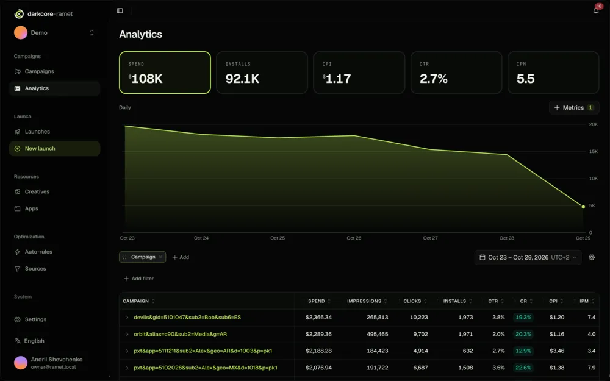Image resolution: width=610 pixels, height=381 pixels.
Task: Open the Oct 23 – Oct 29 date range picker
Action: coord(528,257)
